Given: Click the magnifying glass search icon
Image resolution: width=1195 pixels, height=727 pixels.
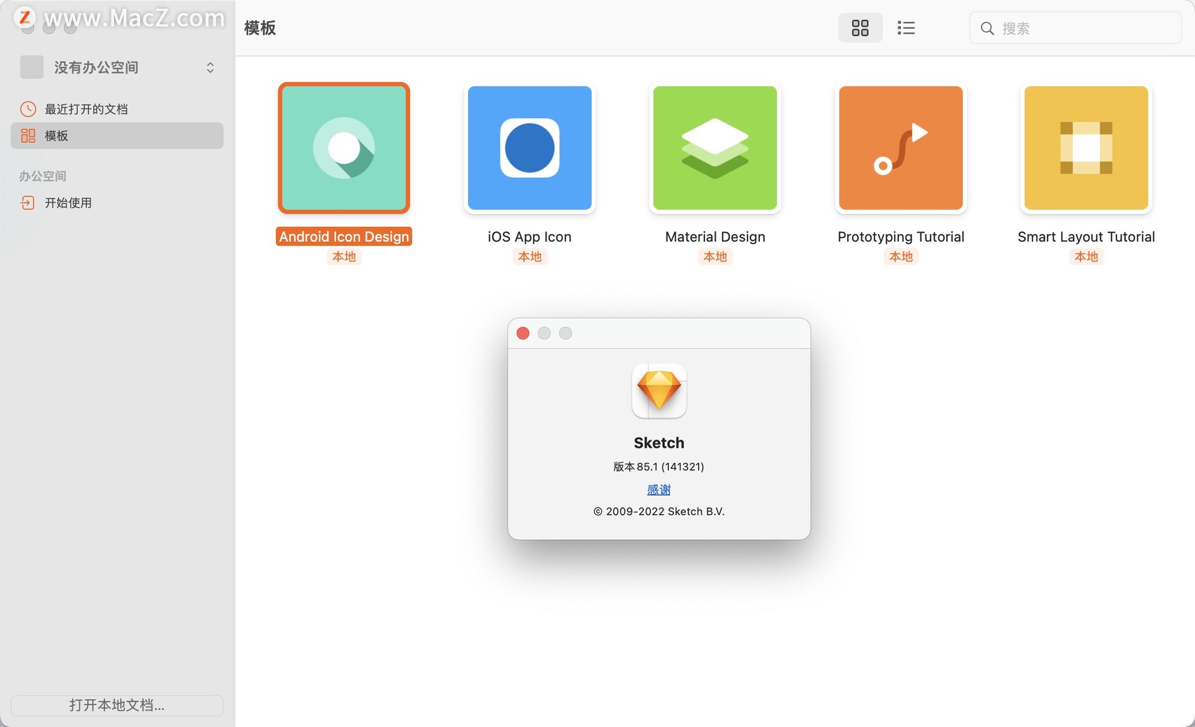Looking at the screenshot, I should [x=987, y=28].
